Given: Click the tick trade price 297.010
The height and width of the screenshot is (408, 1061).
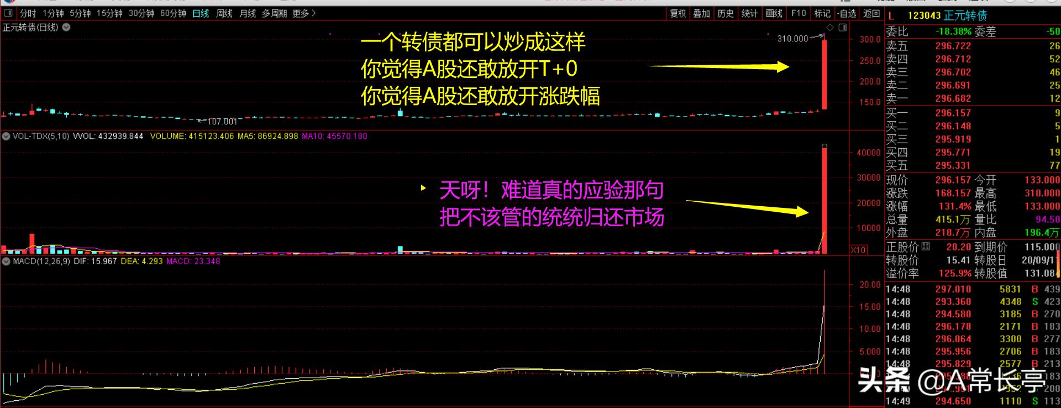Looking at the screenshot, I should (x=953, y=289).
